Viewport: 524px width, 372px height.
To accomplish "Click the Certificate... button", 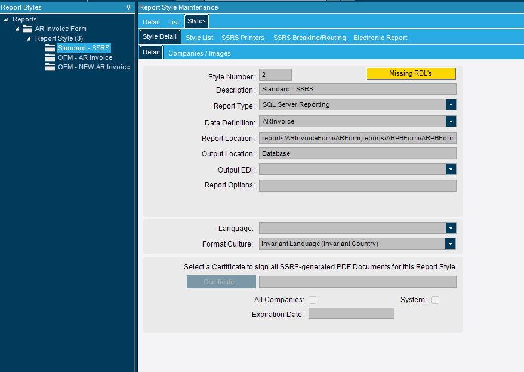I will [221, 282].
